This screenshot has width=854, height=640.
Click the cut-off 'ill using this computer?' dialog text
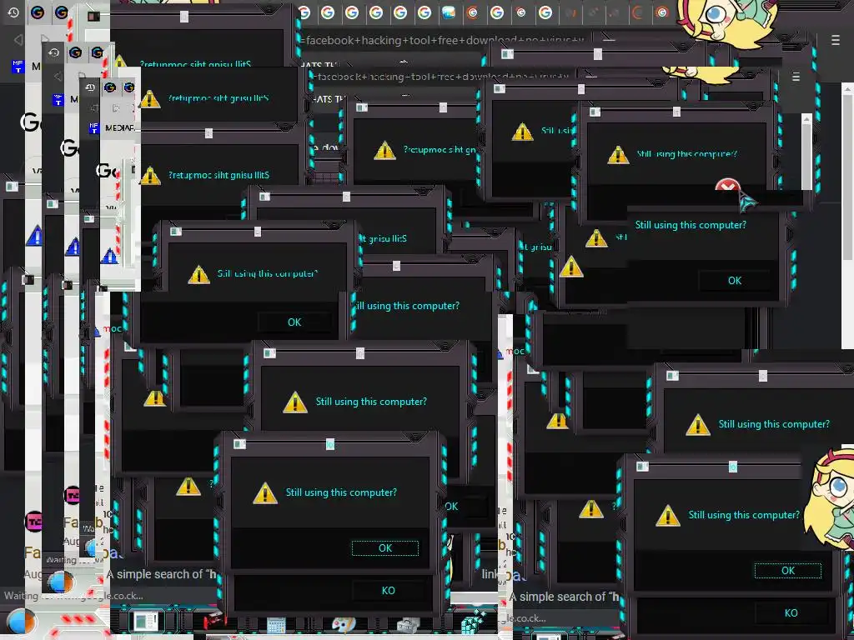point(408,306)
